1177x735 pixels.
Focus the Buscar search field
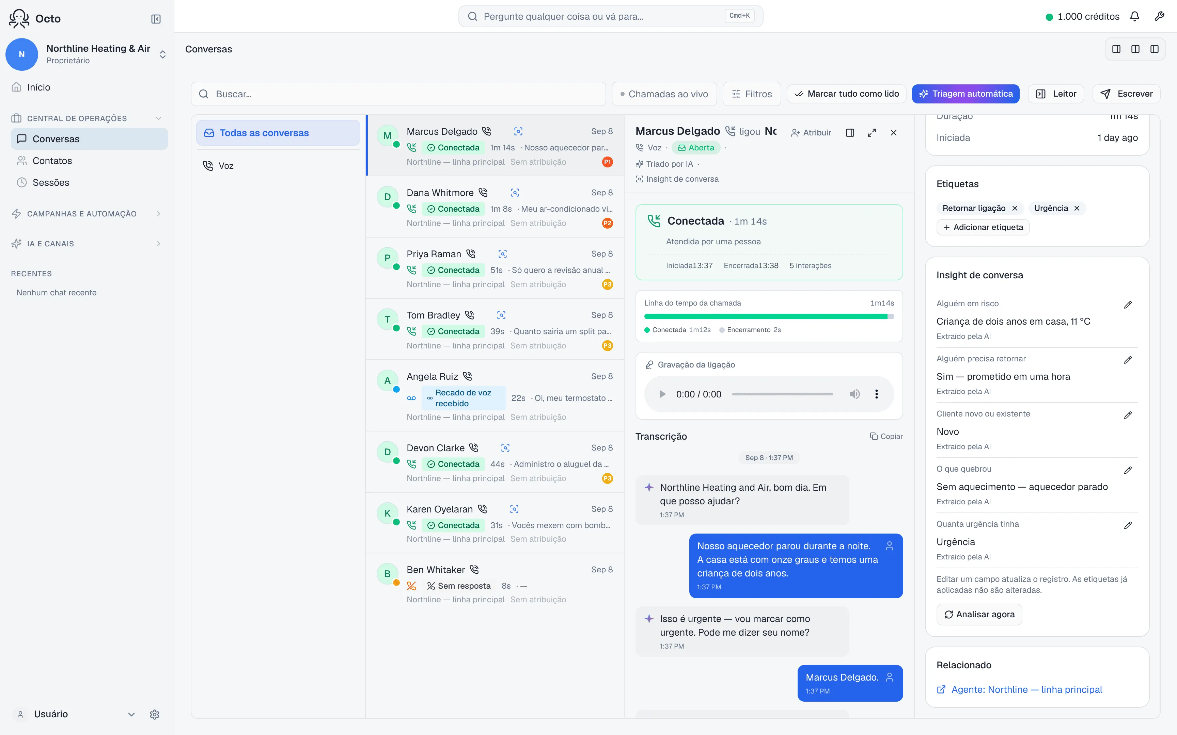398,94
